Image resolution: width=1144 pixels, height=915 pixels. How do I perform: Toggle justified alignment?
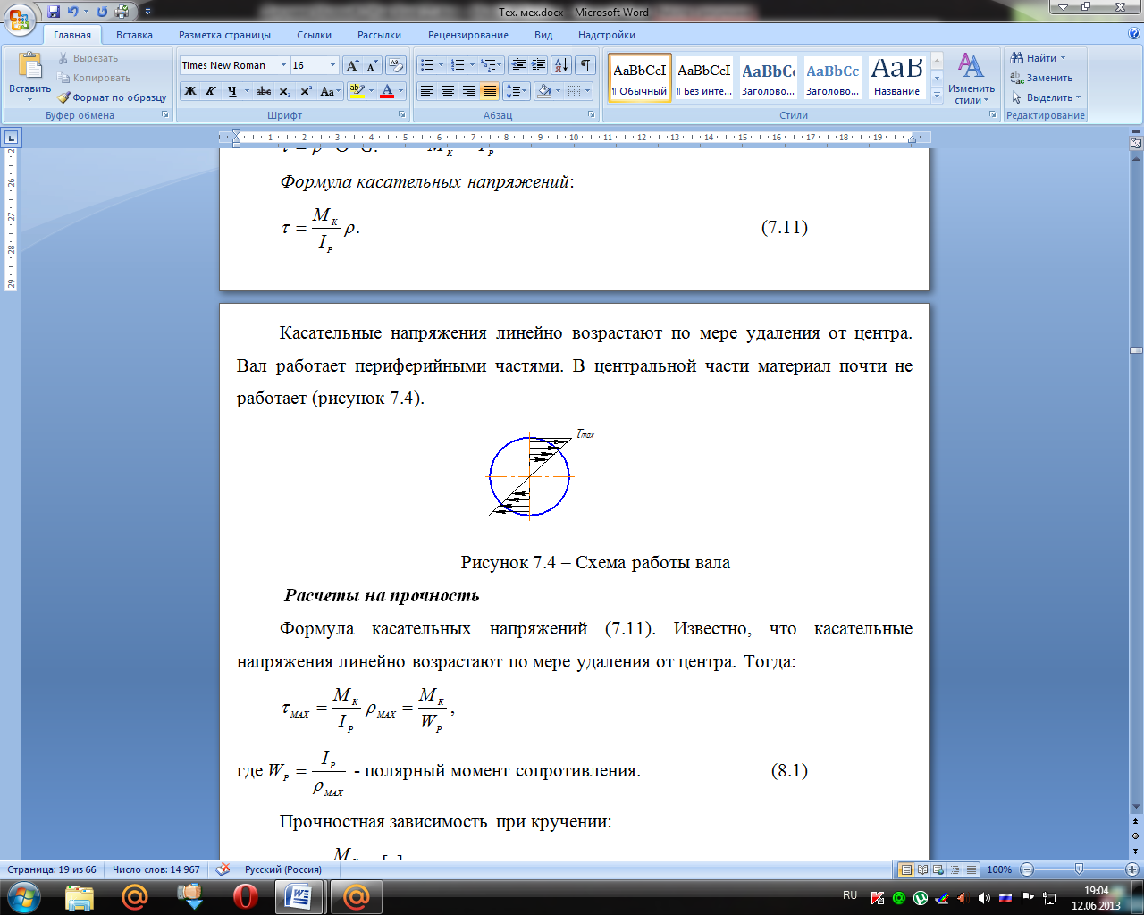(x=489, y=91)
